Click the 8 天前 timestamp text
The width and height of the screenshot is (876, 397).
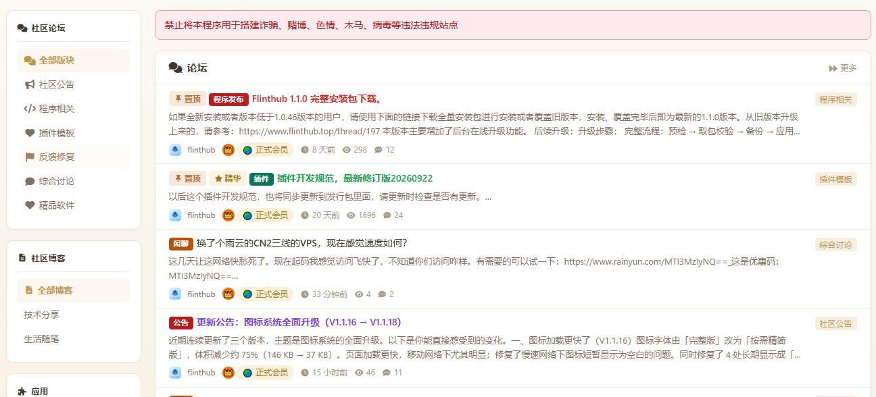[323, 150]
